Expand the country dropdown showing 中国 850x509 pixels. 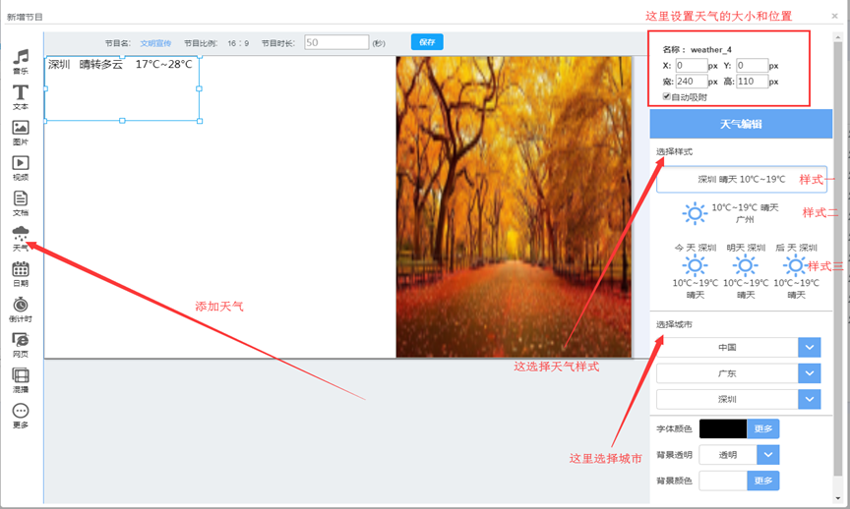click(x=809, y=348)
